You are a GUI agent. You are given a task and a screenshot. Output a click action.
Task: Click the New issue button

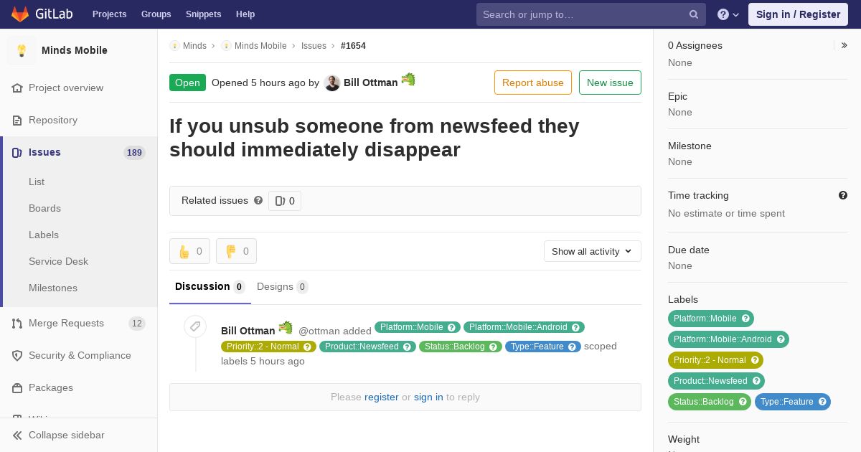tap(610, 83)
